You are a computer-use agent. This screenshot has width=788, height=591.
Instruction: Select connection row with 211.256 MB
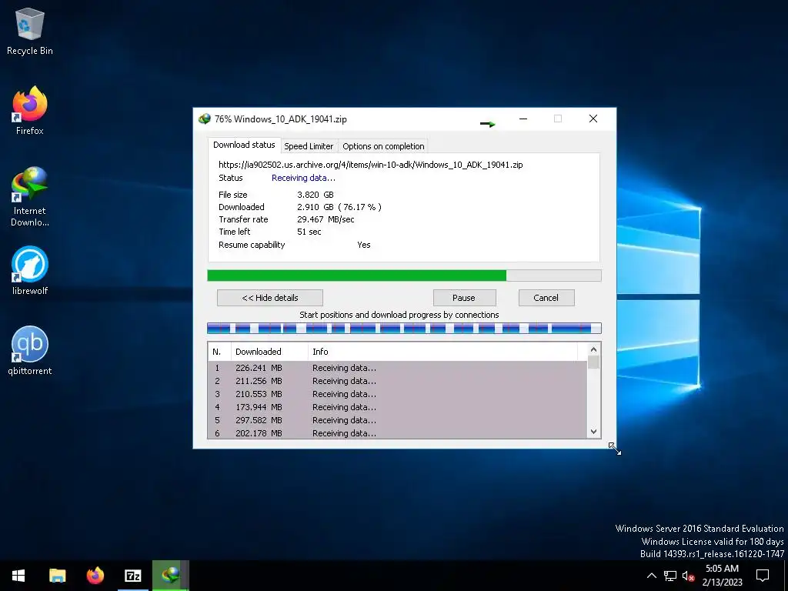398,381
